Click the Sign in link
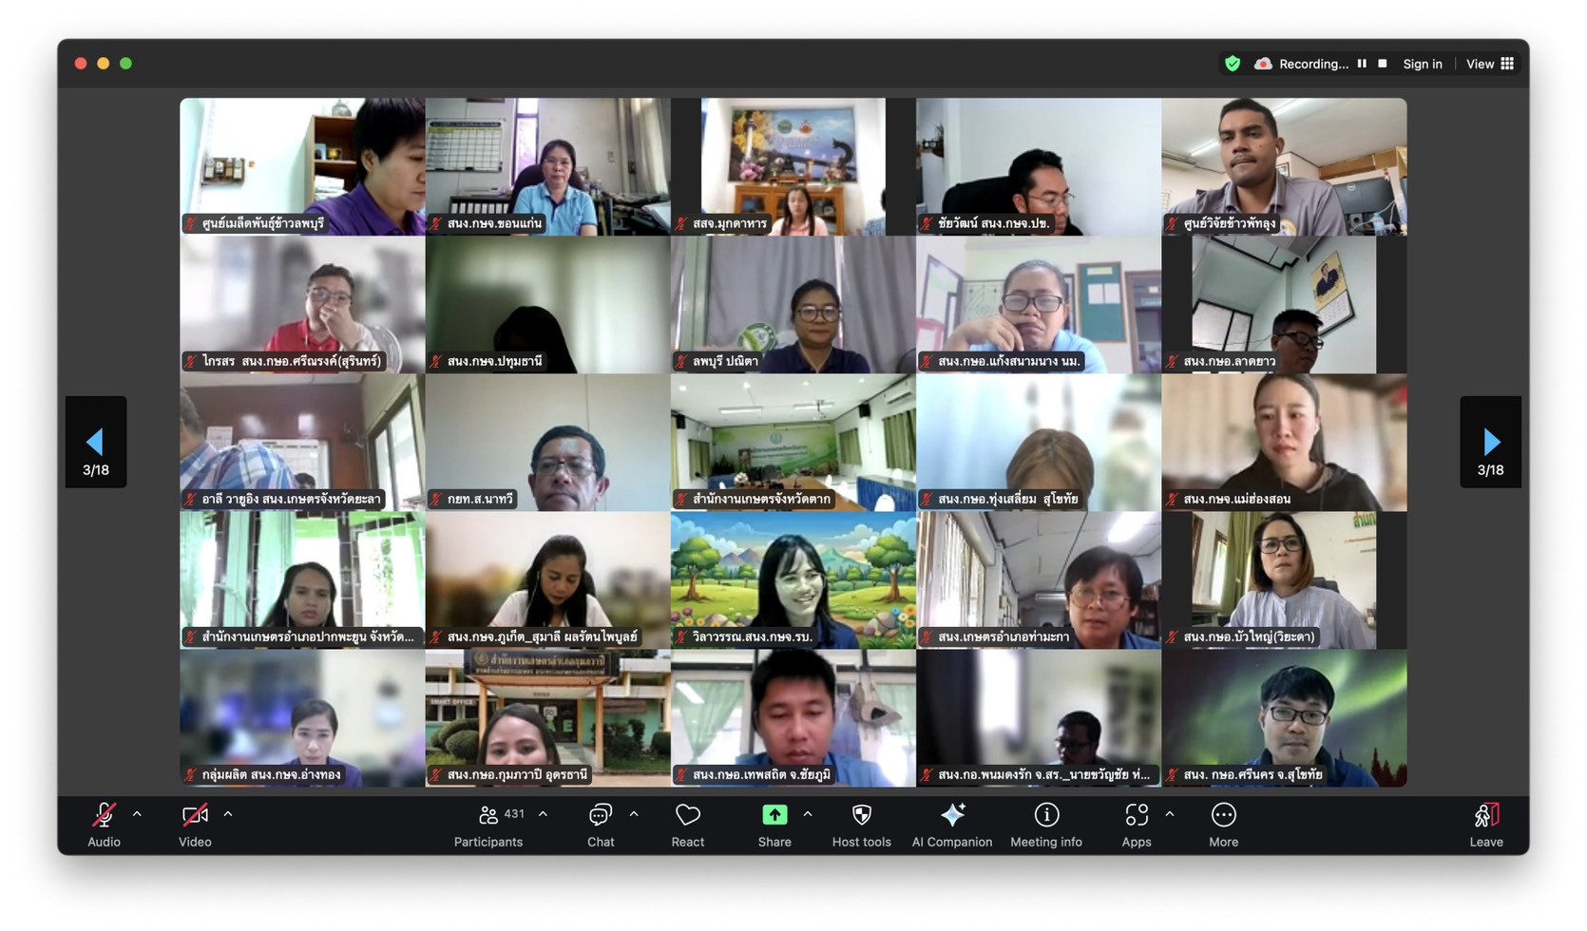The height and width of the screenshot is (931, 1587). [x=1422, y=64]
